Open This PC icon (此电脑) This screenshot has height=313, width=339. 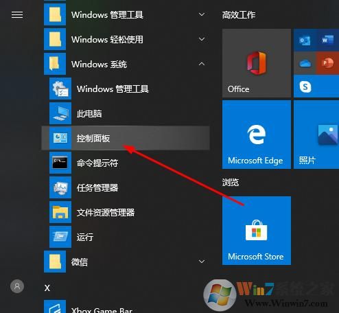click(x=60, y=113)
